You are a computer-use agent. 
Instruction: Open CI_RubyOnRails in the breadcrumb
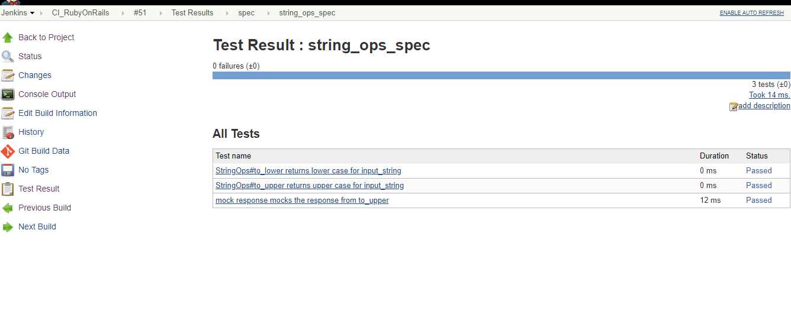pyautogui.click(x=81, y=13)
